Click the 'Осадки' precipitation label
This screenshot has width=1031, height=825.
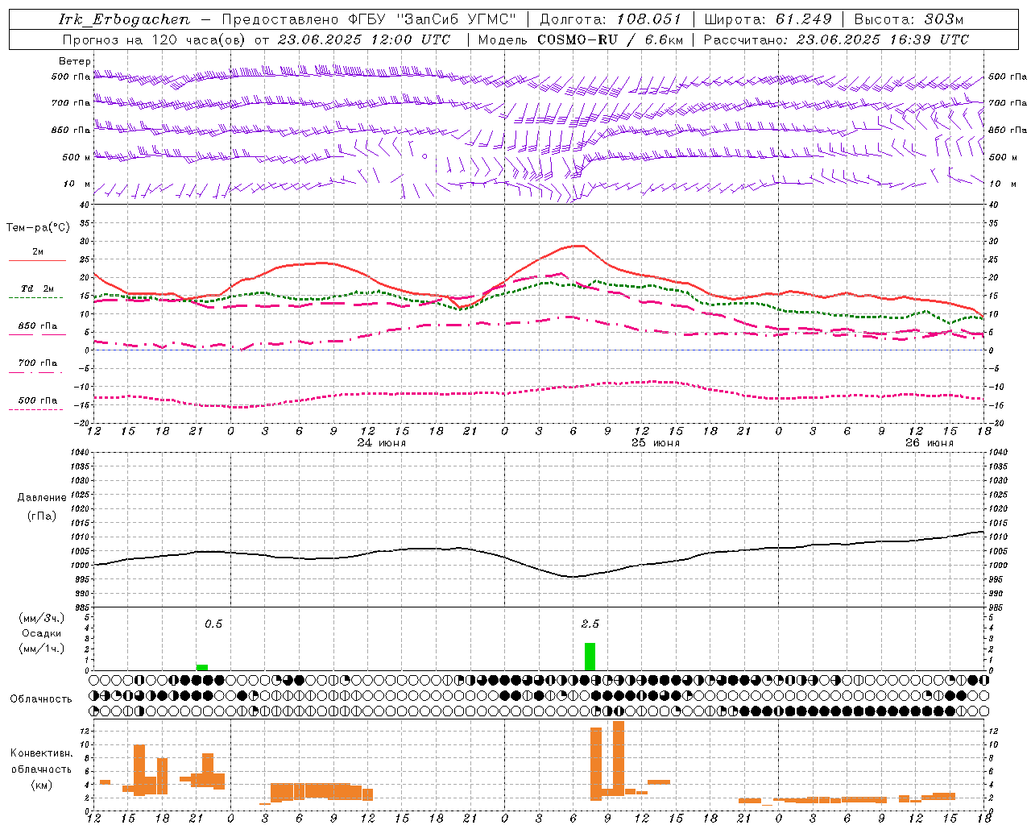[x=42, y=633]
